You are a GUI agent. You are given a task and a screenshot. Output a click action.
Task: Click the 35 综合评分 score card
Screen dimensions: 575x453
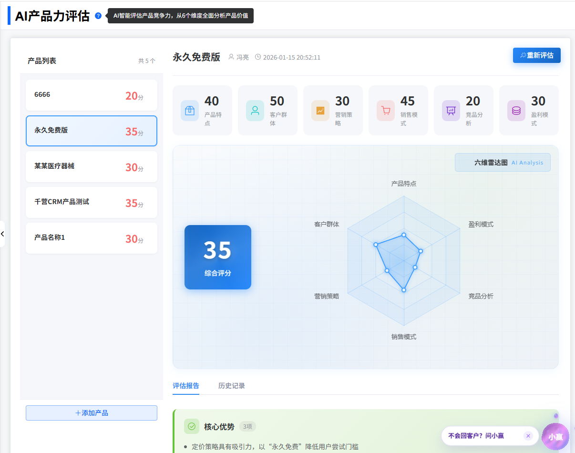218,257
